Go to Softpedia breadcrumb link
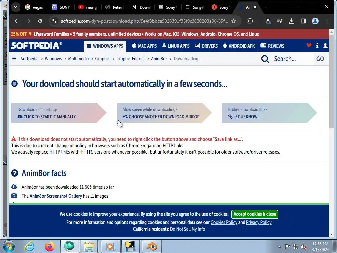337x253 pixels. click(x=29, y=59)
